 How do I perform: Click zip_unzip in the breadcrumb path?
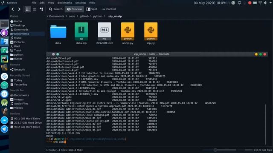(x=115, y=16)
